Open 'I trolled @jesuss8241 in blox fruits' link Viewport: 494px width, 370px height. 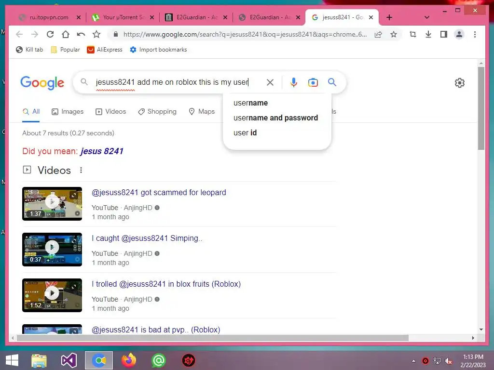point(166,284)
